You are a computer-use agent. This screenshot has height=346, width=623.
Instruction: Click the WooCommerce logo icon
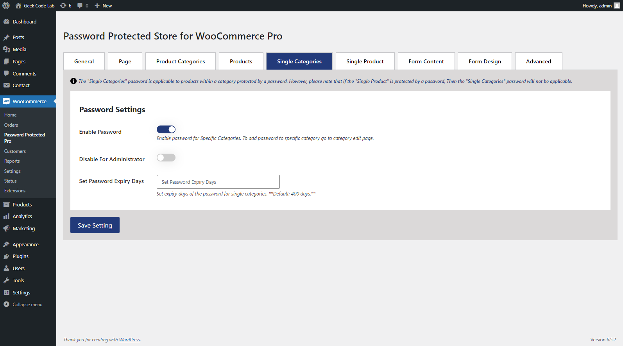coord(6,101)
